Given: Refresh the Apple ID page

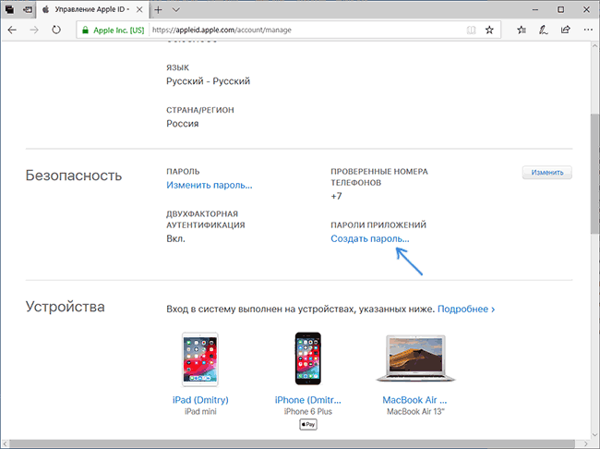Looking at the screenshot, I should pos(56,30).
